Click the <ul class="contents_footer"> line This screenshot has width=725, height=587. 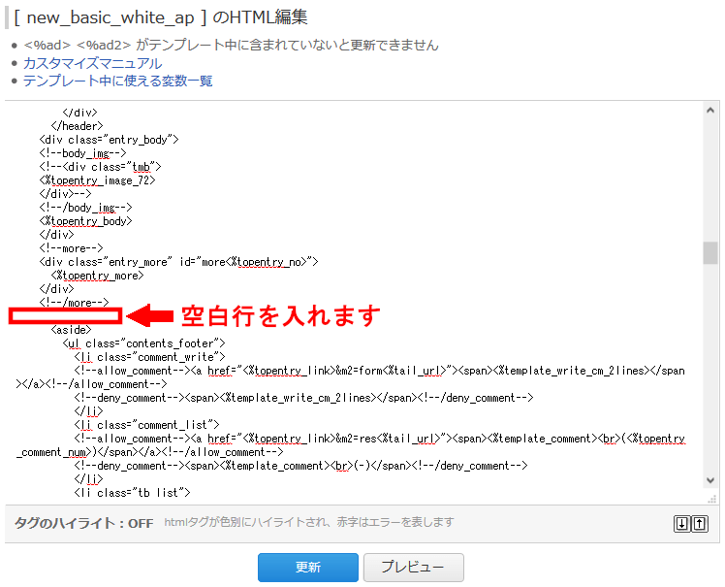(x=143, y=343)
